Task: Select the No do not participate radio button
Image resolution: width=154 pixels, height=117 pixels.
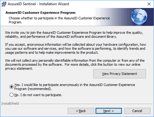Action: tap(11, 95)
